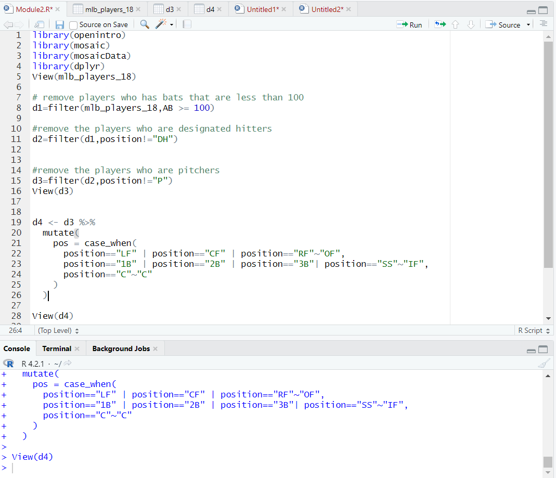This screenshot has height=478, width=556.
Task: Open Top Level scope navigator dropdown
Action: [x=58, y=330]
